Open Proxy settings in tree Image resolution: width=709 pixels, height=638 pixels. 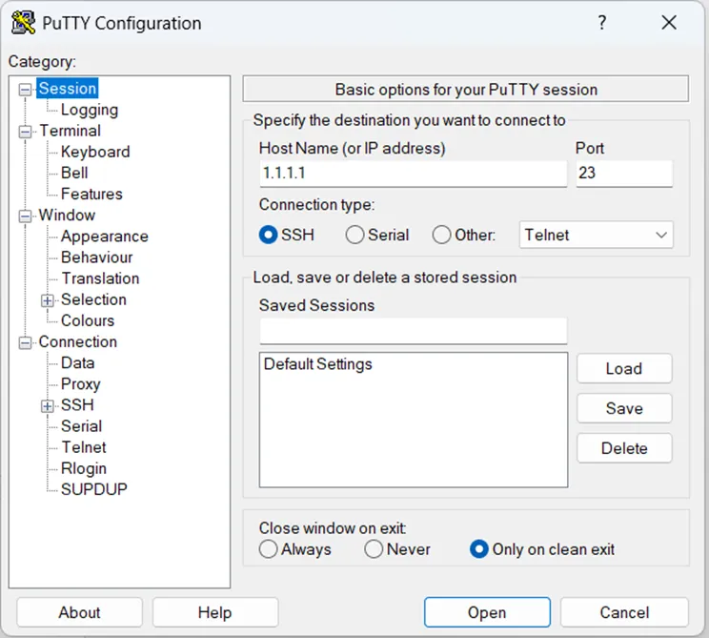click(81, 383)
